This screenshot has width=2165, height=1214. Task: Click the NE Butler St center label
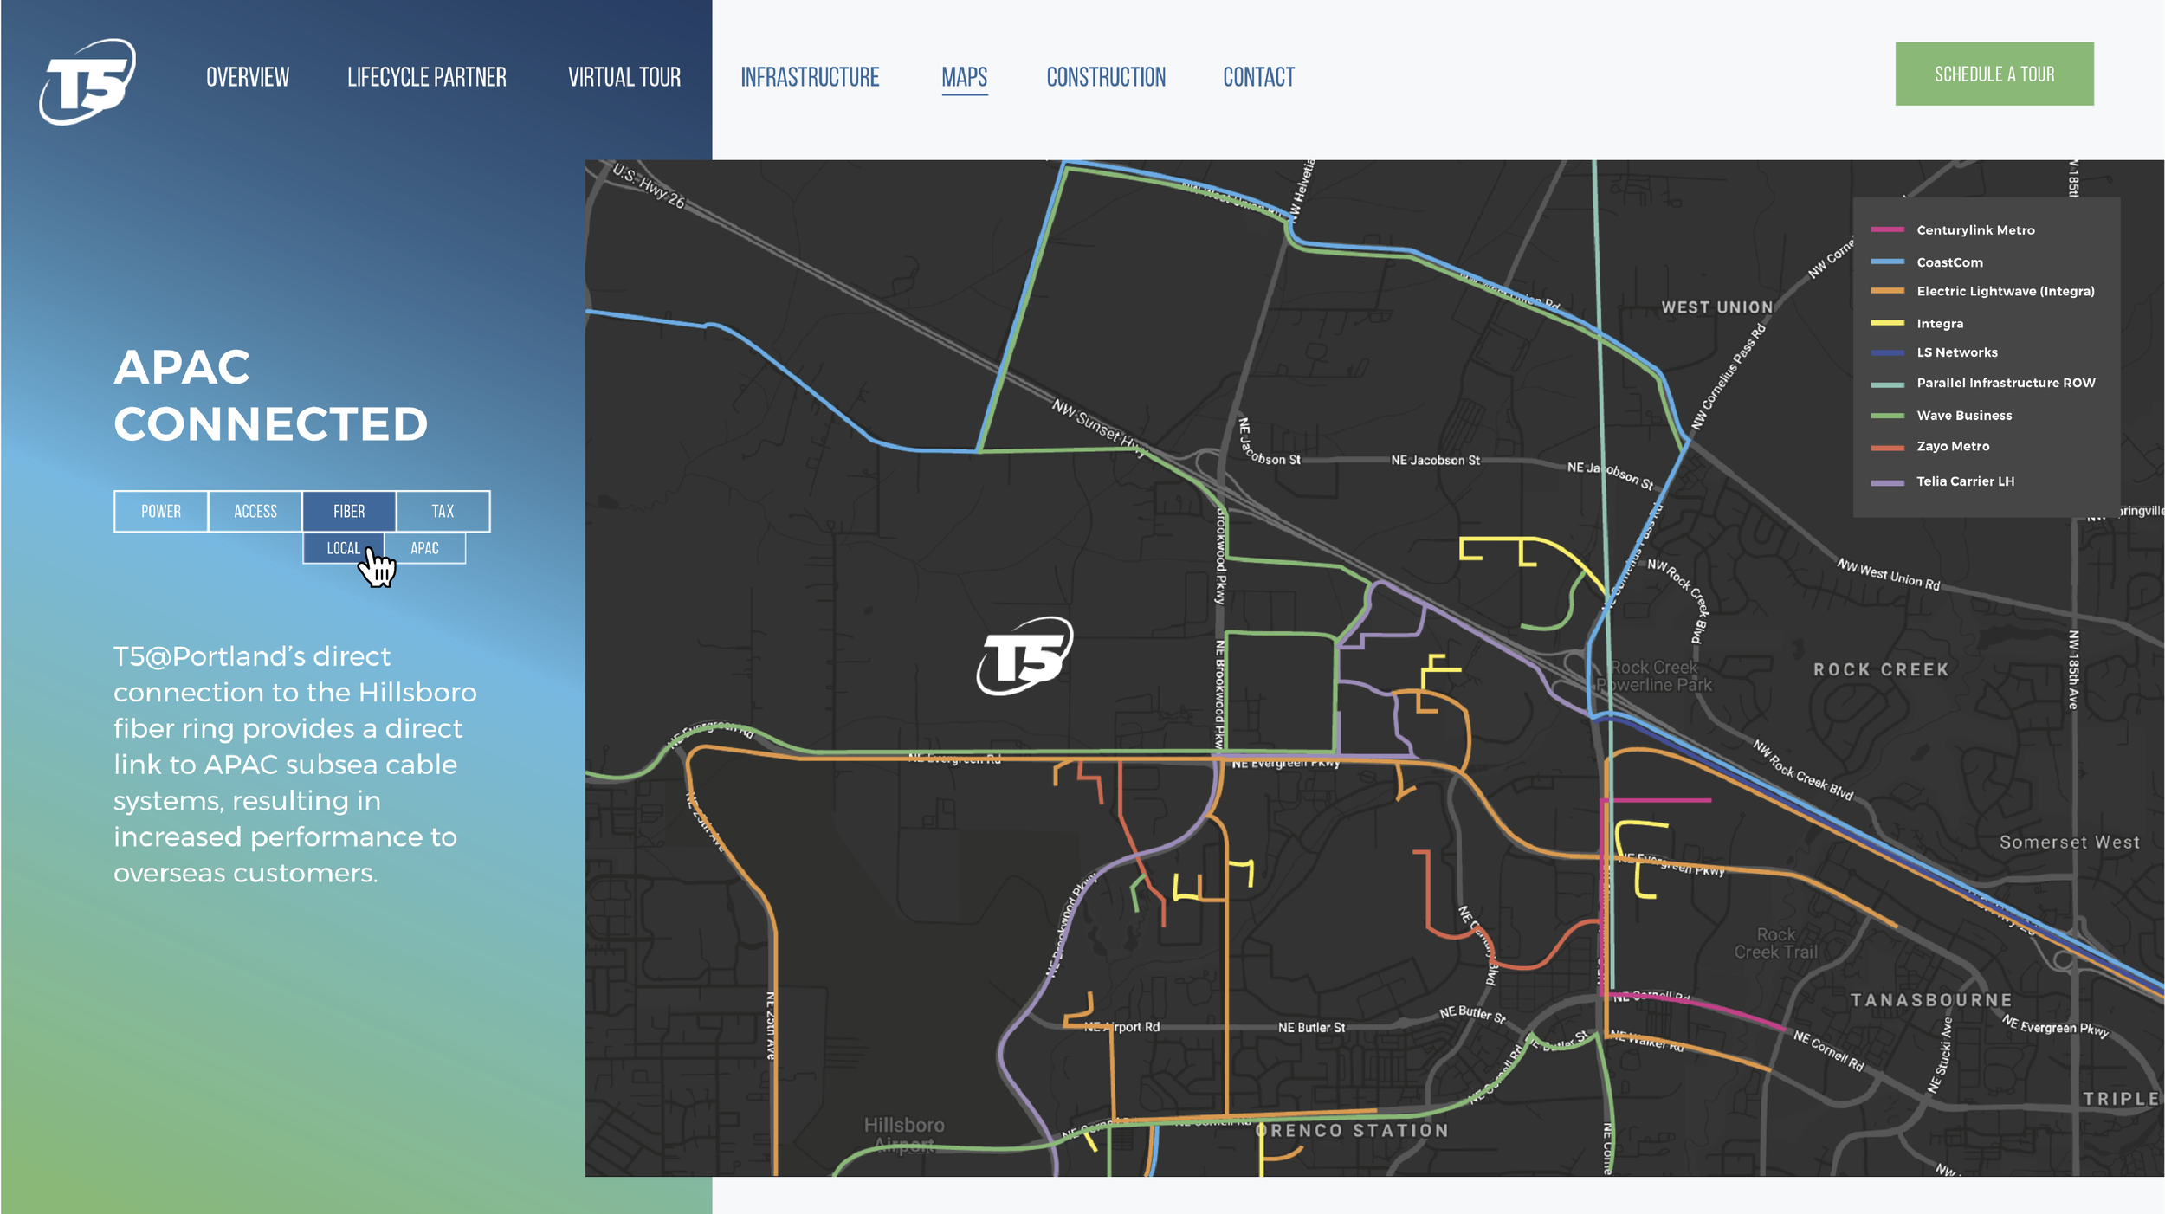[1311, 1028]
